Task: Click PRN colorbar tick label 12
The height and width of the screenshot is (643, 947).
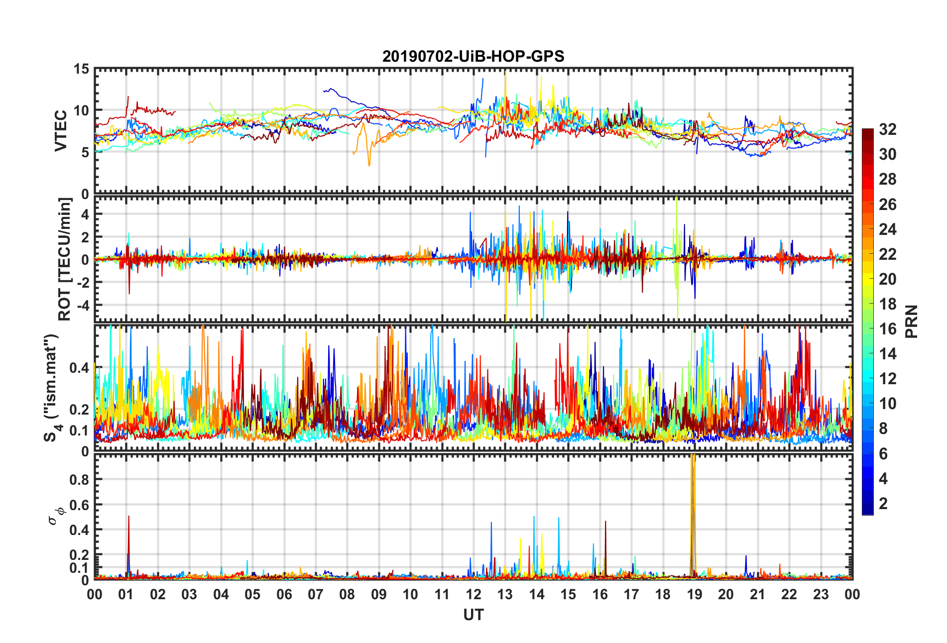Action: (x=887, y=379)
